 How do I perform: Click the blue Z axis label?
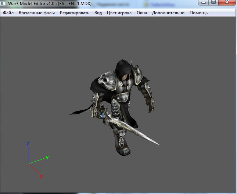click(28, 144)
